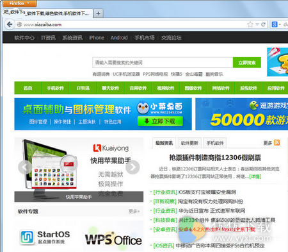
Task: Open the UC手机浏览器 hot keyword link
Action: pyautogui.click(x=126, y=74)
